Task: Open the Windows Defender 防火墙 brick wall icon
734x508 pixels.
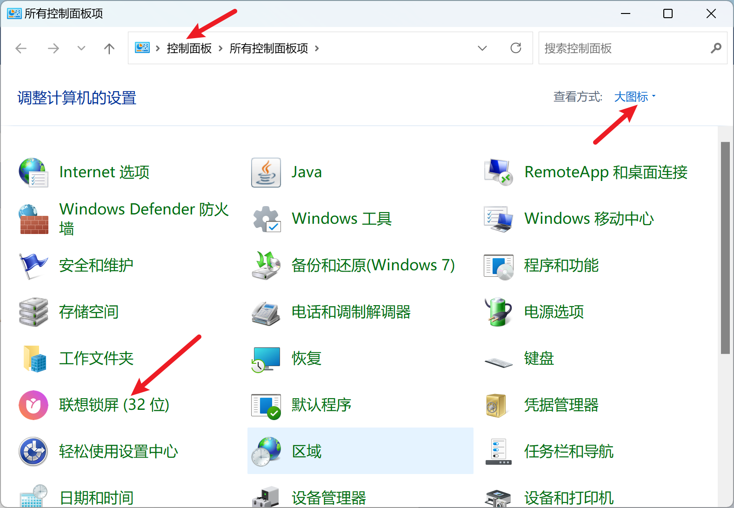Action: coord(33,219)
